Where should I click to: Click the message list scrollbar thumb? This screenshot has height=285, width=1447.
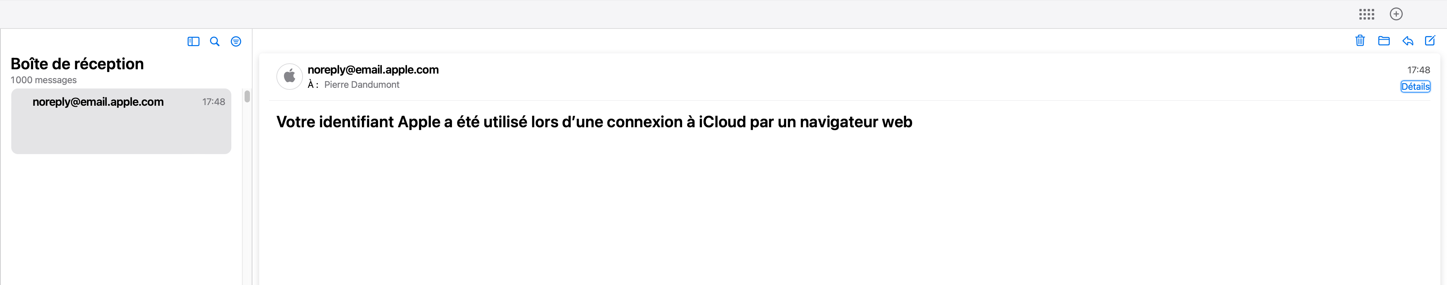[247, 96]
